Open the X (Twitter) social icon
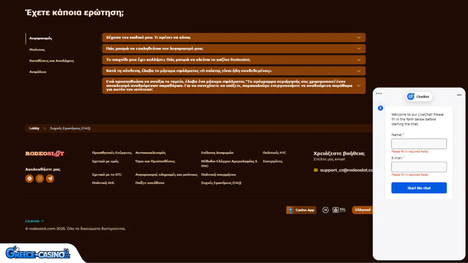Viewport: 468px width, 263px height. coord(29,178)
